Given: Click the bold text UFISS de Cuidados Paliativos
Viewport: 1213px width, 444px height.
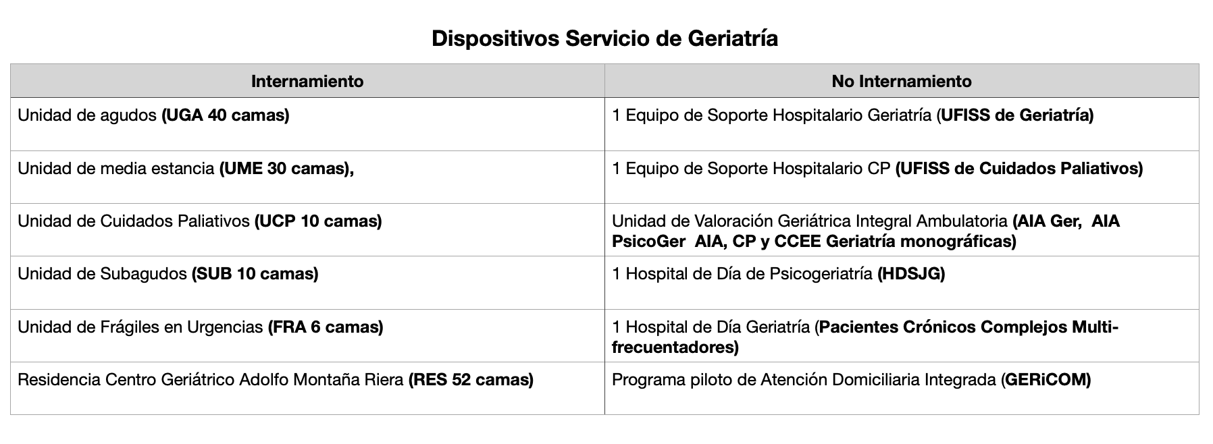Looking at the screenshot, I should point(1019,169).
